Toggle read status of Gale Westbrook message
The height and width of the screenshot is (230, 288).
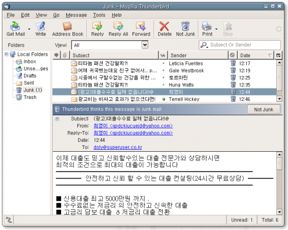click(x=164, y=71)
